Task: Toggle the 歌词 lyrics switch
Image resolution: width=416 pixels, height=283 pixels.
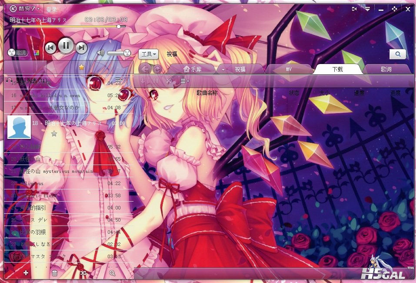Action: [x=18, y=53]
